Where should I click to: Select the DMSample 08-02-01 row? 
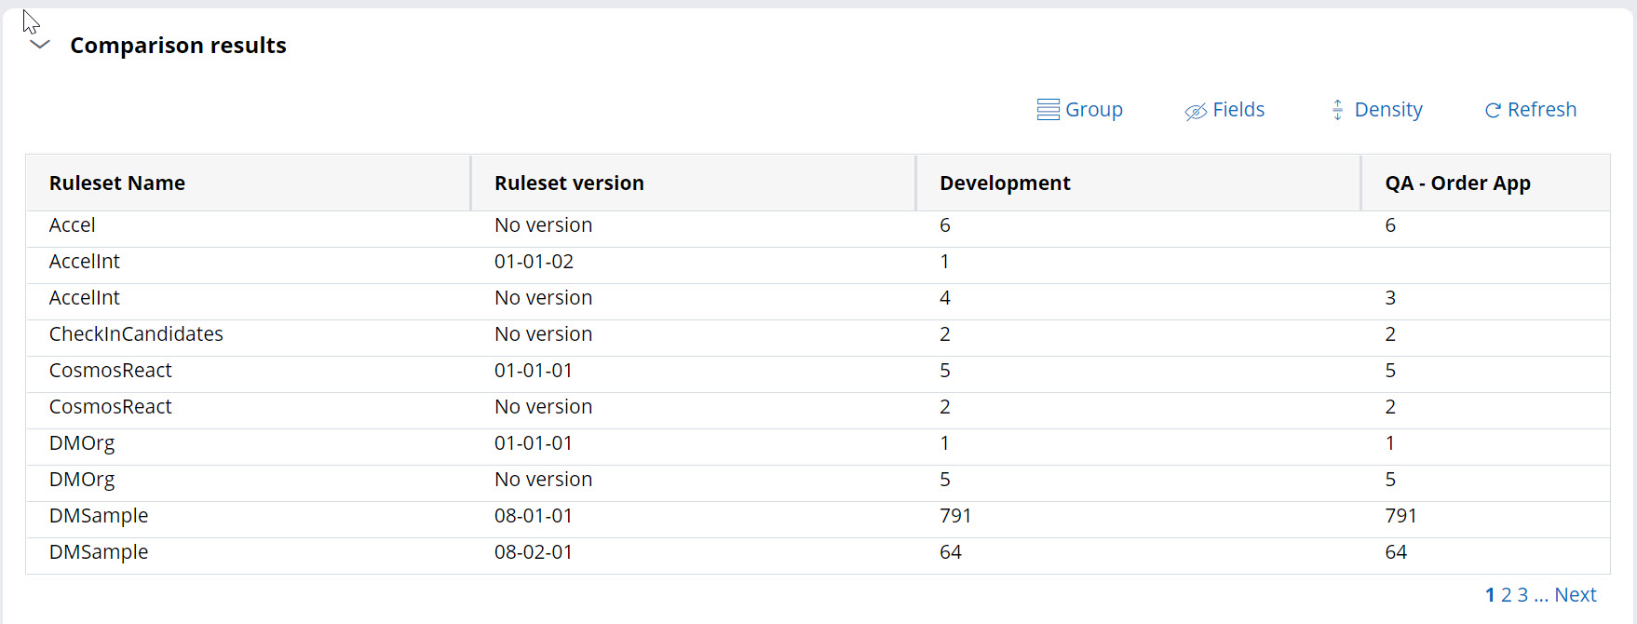point(99,552)
